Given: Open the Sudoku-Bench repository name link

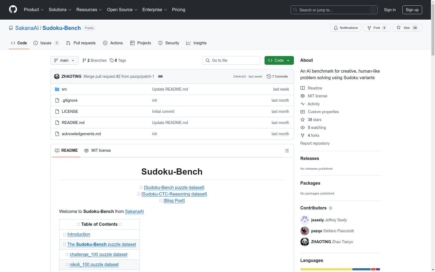Looking at the screenshot, I should pos(62,28).
